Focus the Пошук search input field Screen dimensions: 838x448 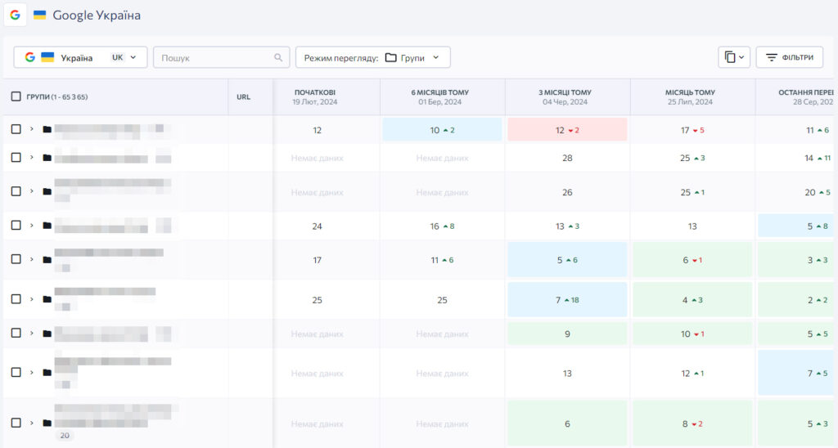[x=214, y=58]
